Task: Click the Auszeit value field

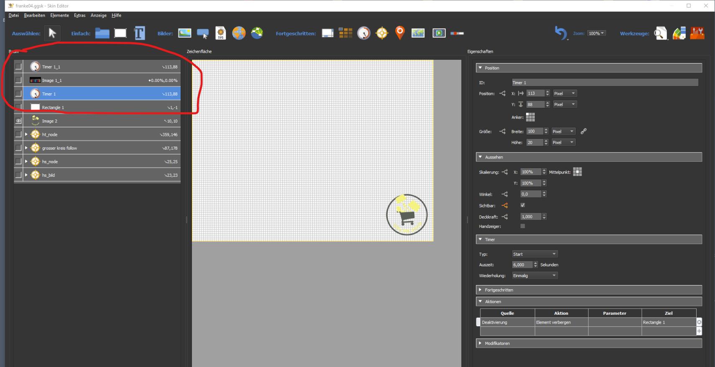Action: (x=523, y=265)
